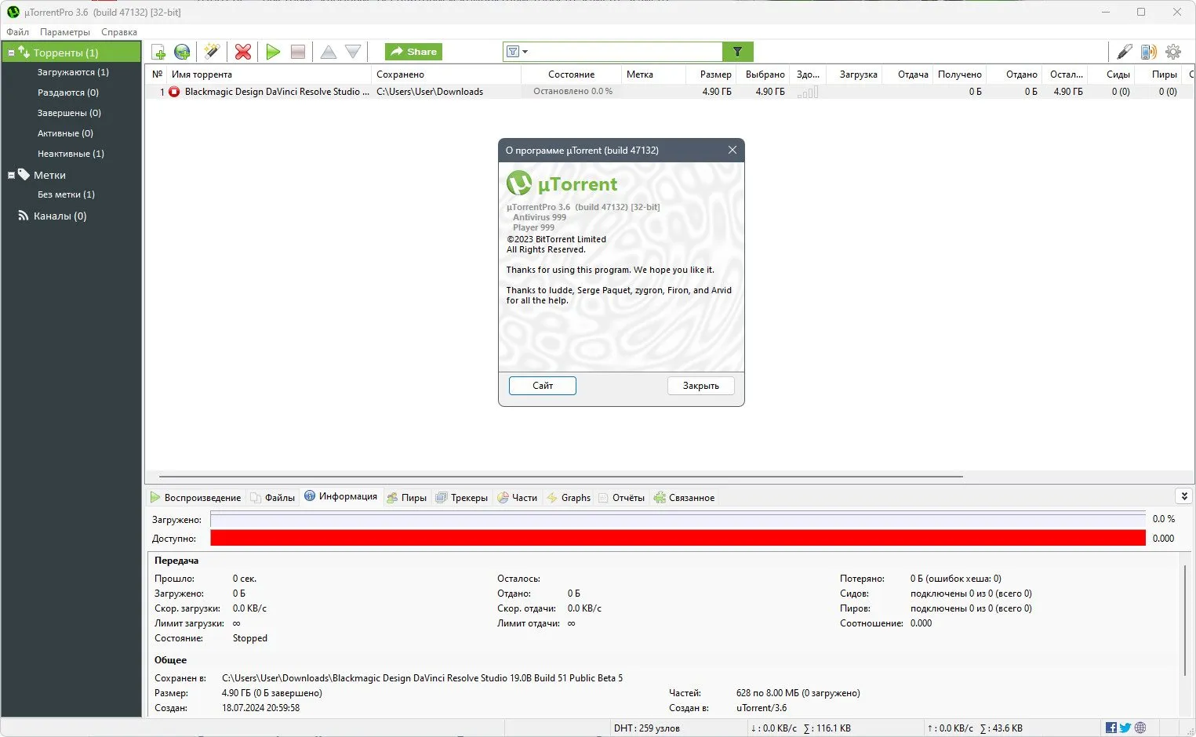Open the search filter dropdown arrow
This screenshot has width=1196, height=737.
click(525, 52)
